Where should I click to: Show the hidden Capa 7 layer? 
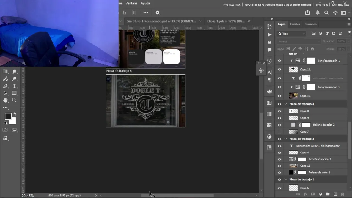pyautogui.click(x=280, y=132)
